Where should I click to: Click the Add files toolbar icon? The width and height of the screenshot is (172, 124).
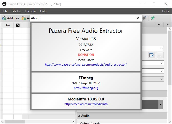(x=4, y=18)
